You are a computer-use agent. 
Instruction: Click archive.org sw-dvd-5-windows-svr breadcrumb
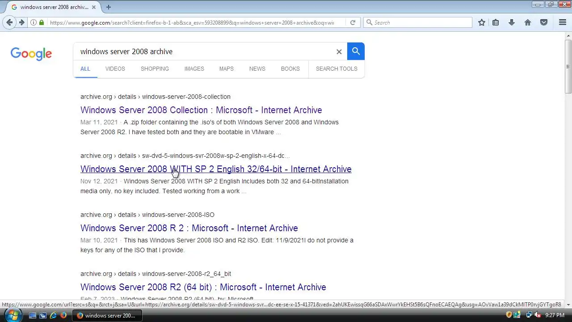(x=185, y=156)
